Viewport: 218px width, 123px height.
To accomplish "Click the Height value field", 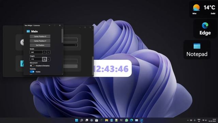I will click(x=36, y=59).
